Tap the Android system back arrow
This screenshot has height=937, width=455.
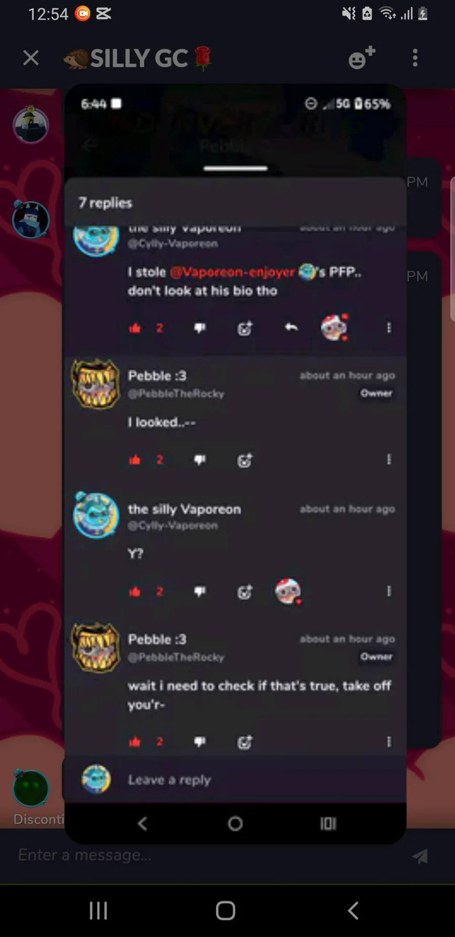[353, 911]
